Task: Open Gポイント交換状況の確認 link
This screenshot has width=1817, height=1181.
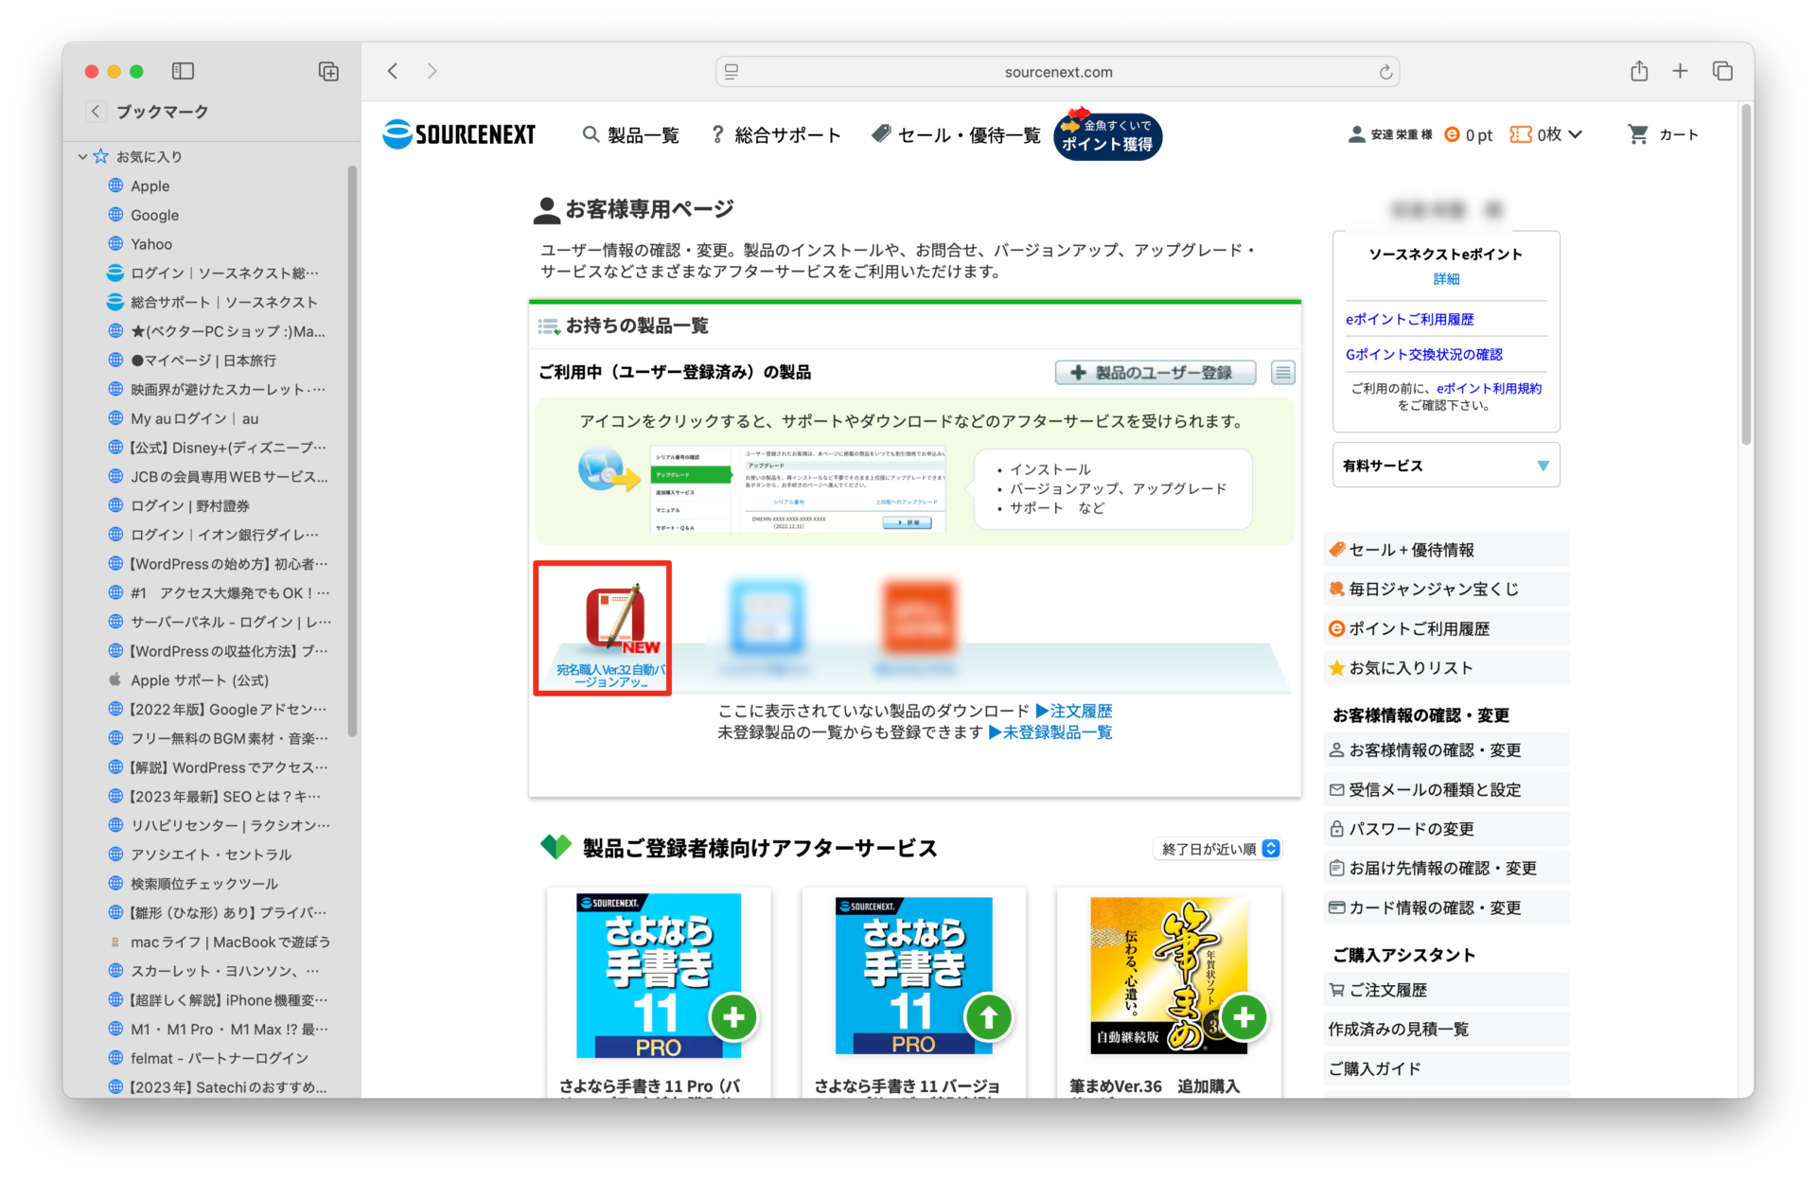Action: tap(1424, 355)
